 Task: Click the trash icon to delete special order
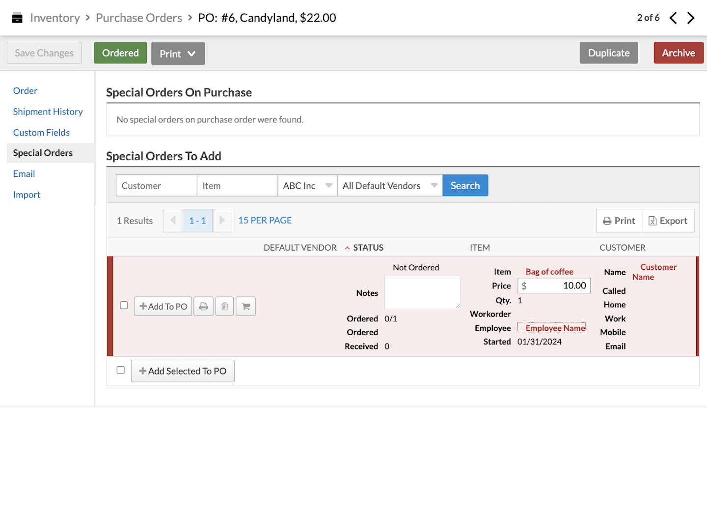click(x=224, y=307)
